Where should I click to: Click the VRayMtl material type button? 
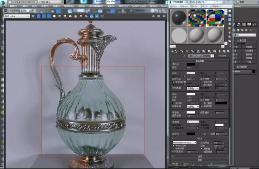pos(222,56)
